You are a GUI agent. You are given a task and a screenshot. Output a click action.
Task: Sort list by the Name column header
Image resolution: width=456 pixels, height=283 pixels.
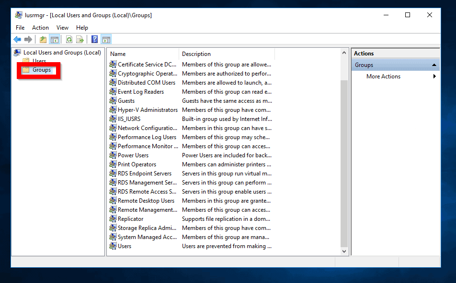tap(143, 54)
